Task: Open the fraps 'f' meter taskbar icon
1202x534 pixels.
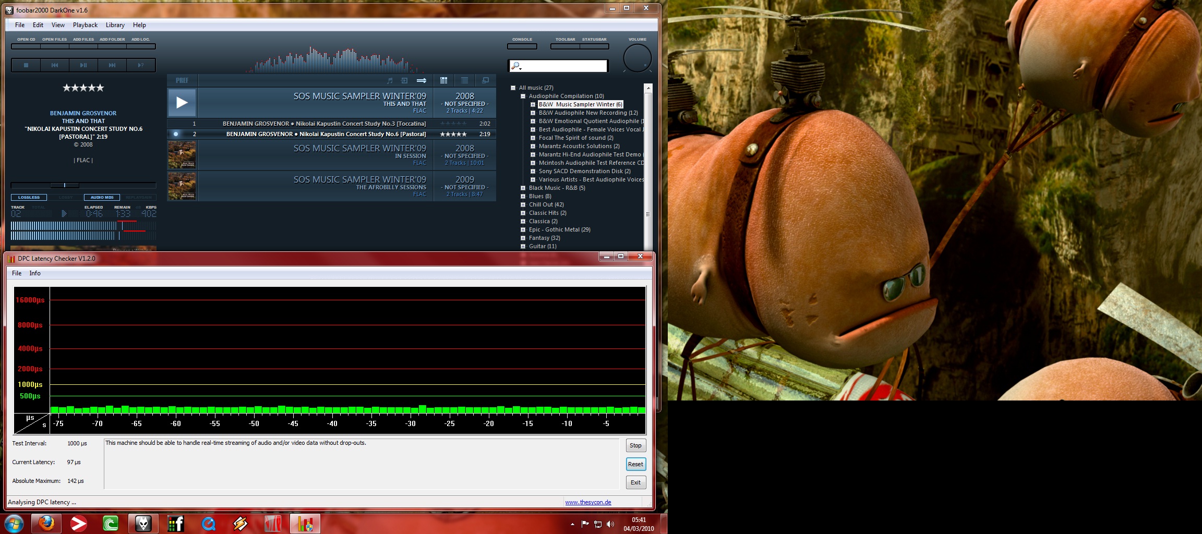Action: [176, 523]
